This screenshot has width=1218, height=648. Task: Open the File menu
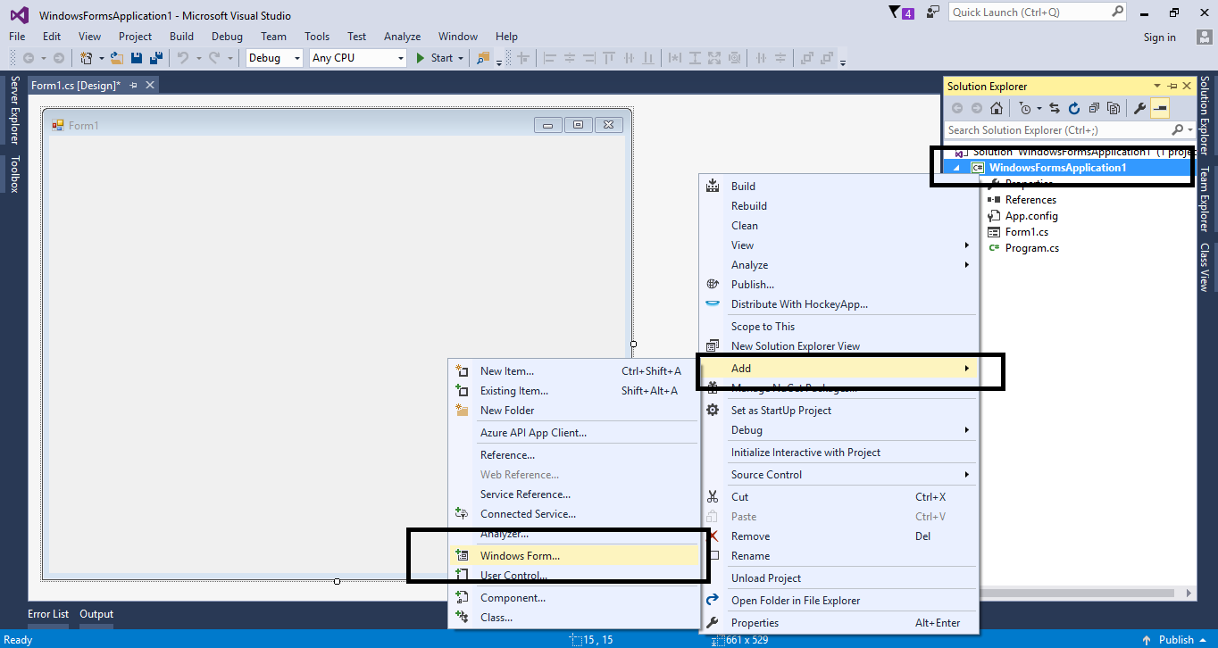(17, 37)
